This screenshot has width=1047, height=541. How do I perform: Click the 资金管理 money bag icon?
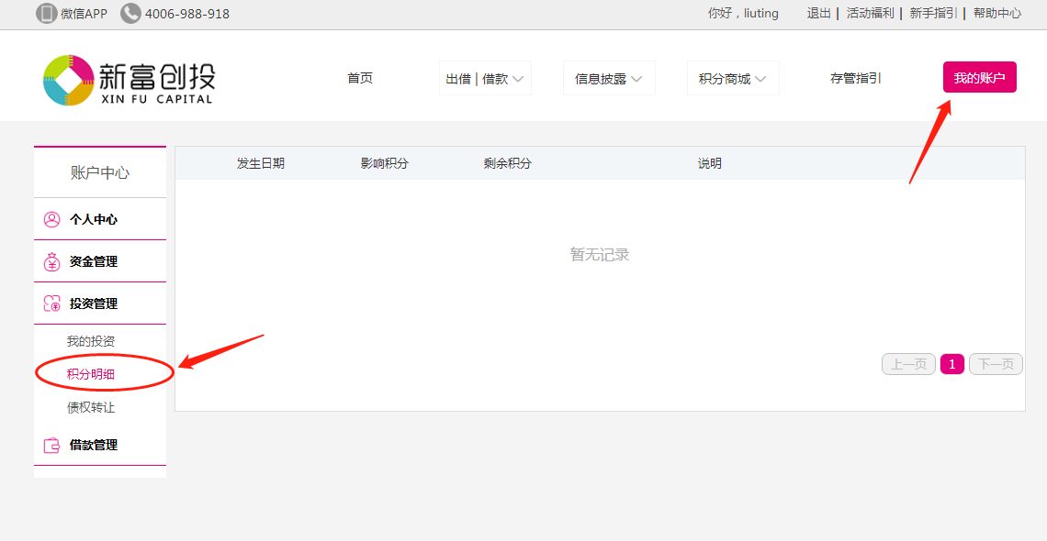52,262
